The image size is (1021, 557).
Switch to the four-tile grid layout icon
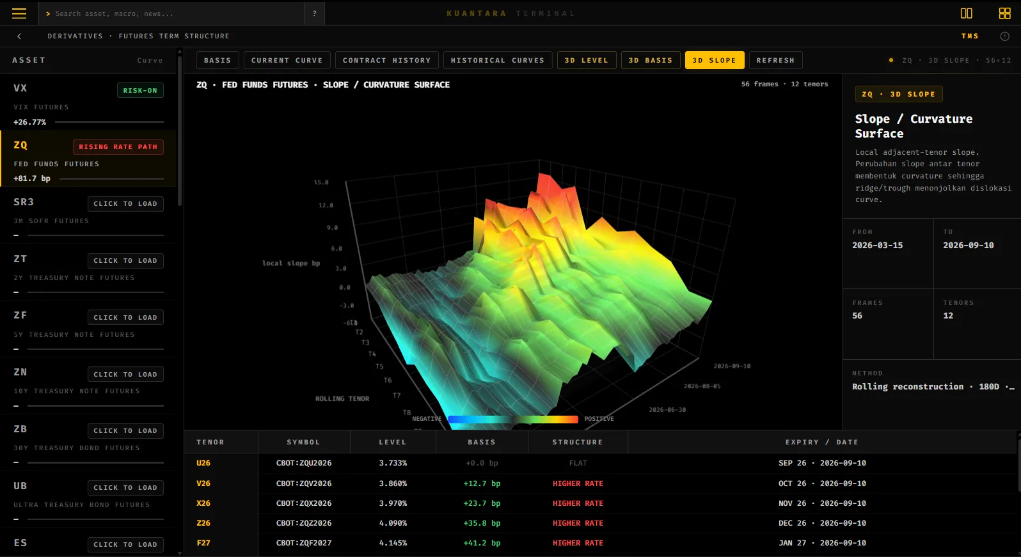[1004, 13]
